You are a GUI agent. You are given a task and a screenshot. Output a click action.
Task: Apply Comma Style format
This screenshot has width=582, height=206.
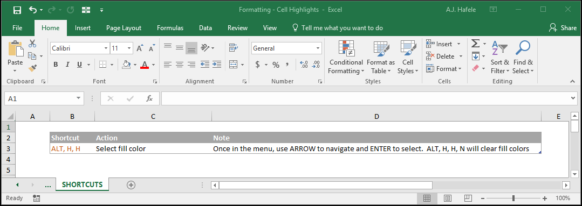287,65
